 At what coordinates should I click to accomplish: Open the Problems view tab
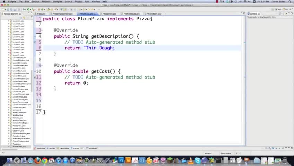point(40,148)
